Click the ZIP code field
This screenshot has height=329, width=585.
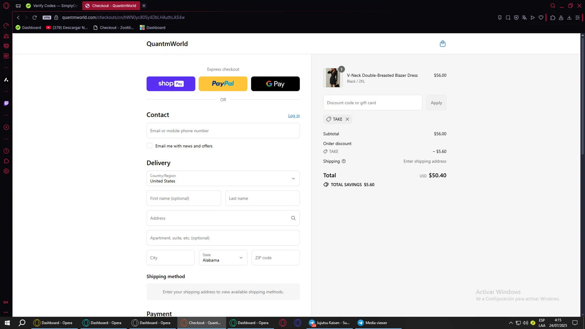[276, 258]
